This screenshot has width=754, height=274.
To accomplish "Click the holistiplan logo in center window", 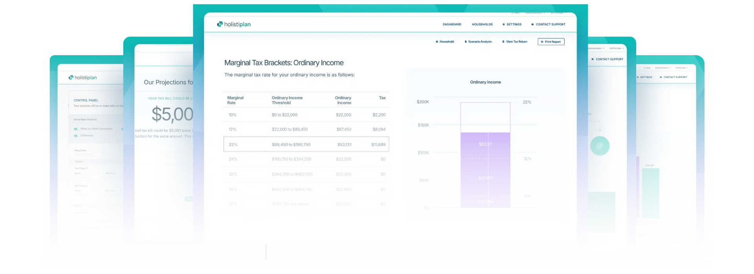I will click(x=234, y=24).
